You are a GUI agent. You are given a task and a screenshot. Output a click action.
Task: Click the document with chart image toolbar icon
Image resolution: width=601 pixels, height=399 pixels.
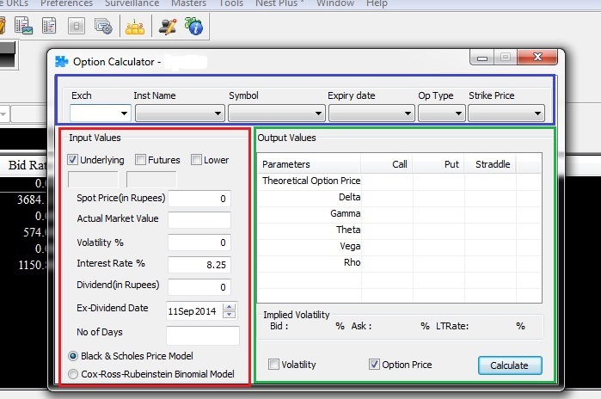tap(23, 26)
